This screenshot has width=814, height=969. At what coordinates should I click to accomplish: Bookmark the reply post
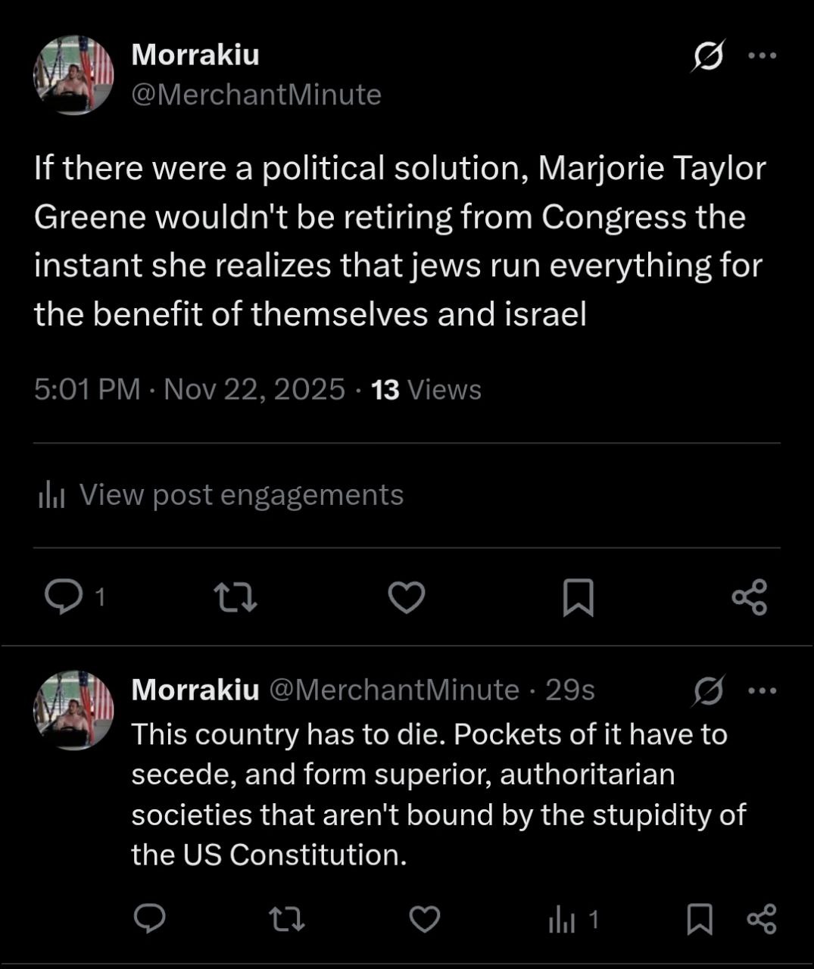pyautogui.click(x=699, y=919)
